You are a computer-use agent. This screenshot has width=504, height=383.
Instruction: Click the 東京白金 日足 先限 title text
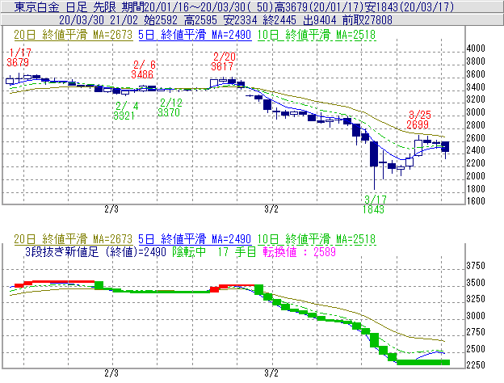pos(65,6)
